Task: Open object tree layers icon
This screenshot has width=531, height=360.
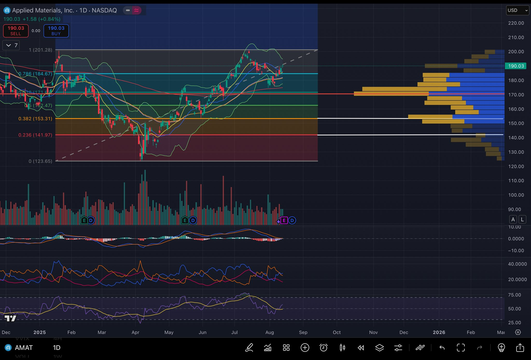Action: (x=380, y=348)
